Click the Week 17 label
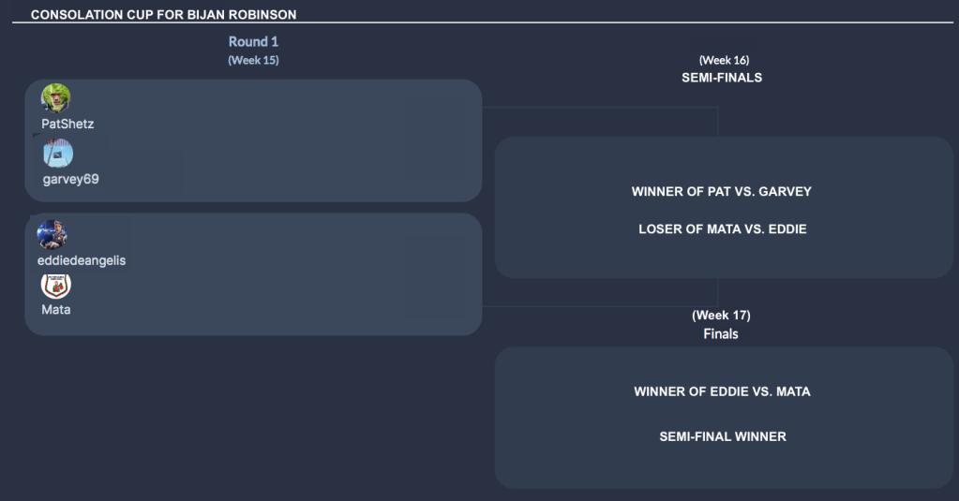The height and width of the screenshot is (501, 959). (x=721, y=316)
